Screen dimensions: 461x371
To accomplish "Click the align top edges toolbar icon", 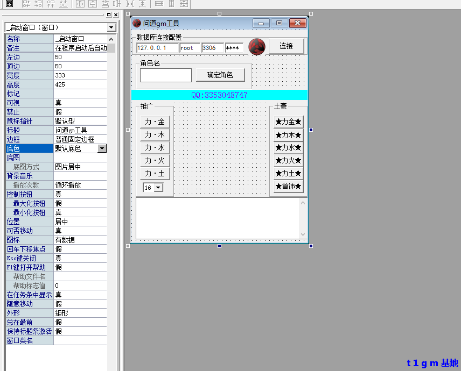I will [x=51, y=4].
